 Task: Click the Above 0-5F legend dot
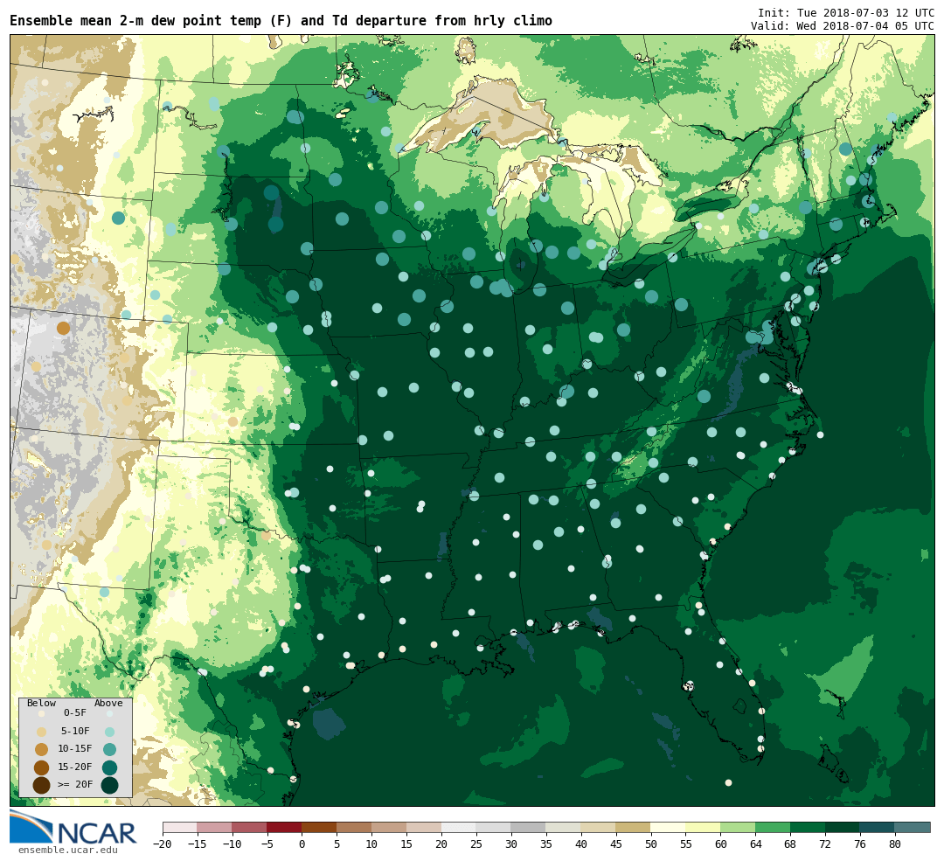click(x=109, y=713)
